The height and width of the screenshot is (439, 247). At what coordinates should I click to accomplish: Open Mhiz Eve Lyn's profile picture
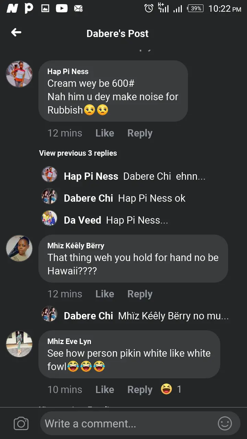(x=19, y=344)
